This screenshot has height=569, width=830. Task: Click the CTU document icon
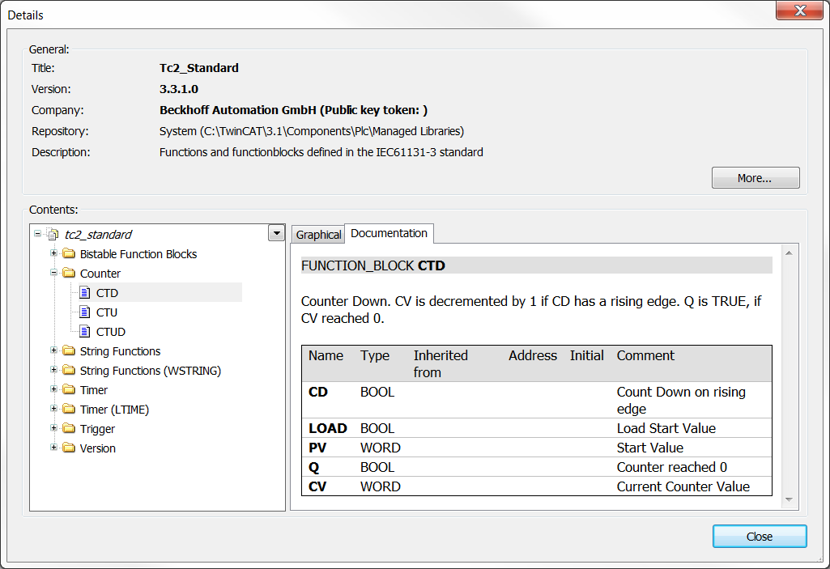click(85, 312)
